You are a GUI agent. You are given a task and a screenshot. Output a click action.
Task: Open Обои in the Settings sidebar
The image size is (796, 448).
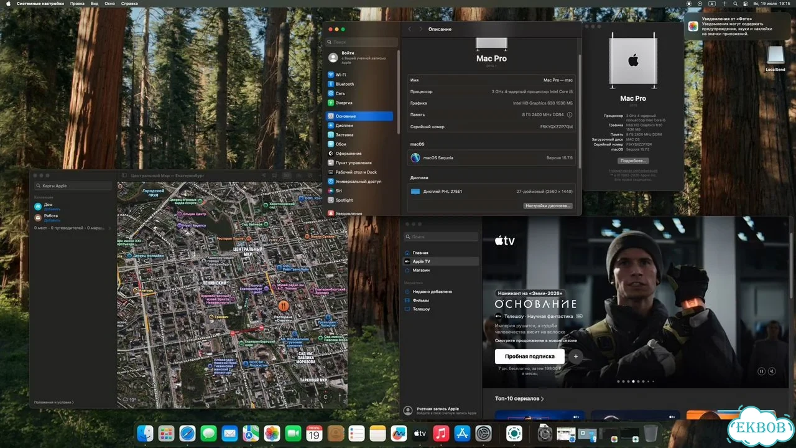click(359, 144)
